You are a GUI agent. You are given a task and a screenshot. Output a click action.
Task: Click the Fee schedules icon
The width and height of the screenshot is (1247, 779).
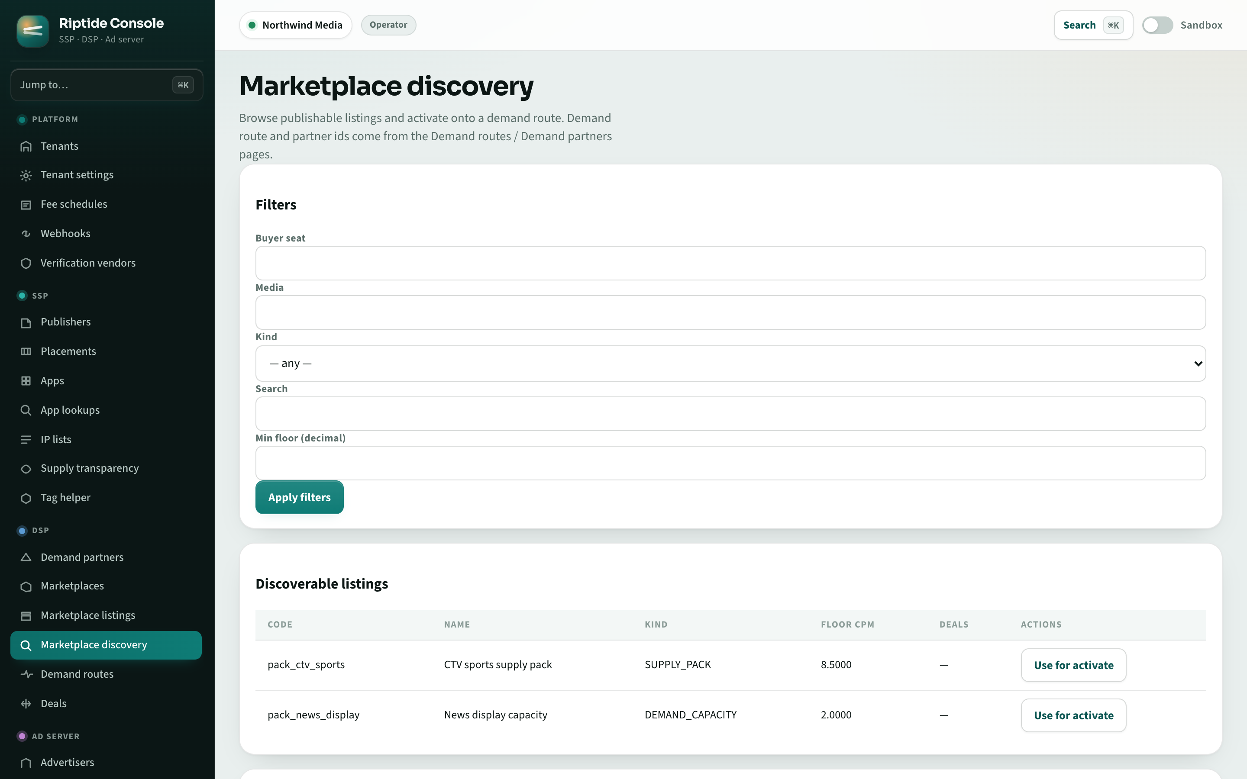tap(26, 205)
